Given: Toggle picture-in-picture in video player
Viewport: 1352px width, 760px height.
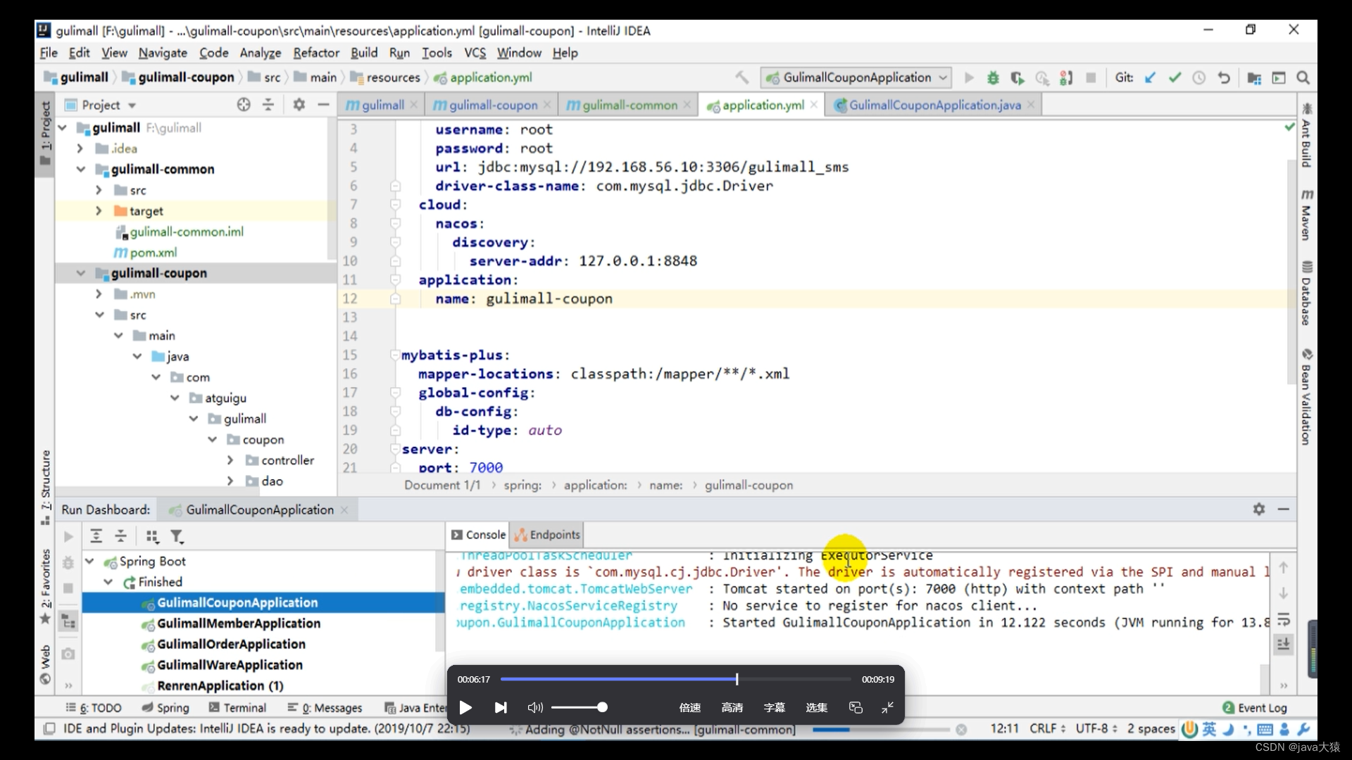Looking at the screenshot, I should [856, 707].
